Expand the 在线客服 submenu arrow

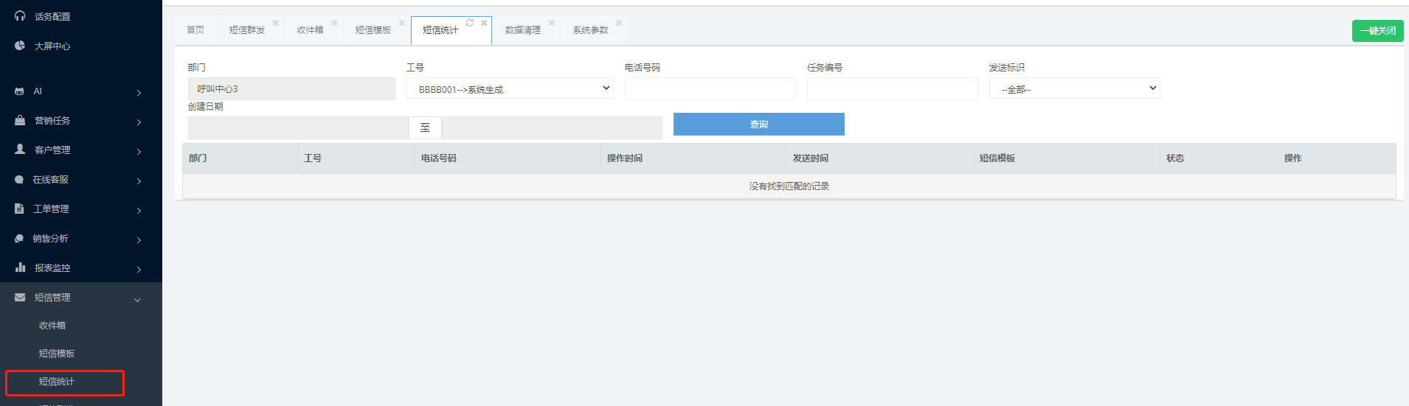tap(139, 181)
